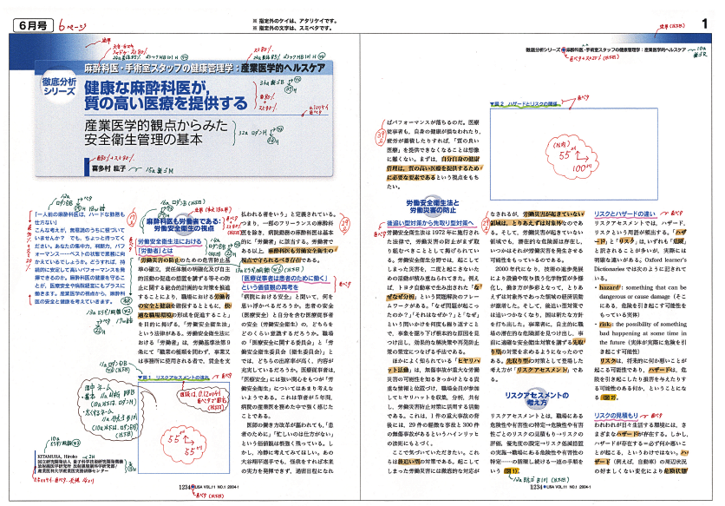The image size is (725, 506).
Task: Click the 6月号 issue label box
Action: click(x=30, y=27)
